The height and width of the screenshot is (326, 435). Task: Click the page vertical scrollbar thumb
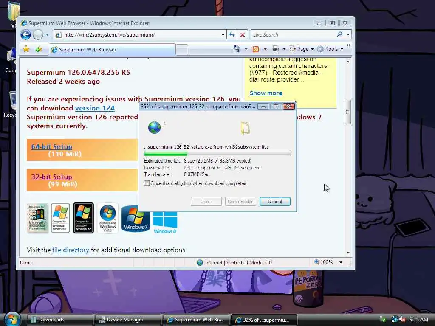347,112
